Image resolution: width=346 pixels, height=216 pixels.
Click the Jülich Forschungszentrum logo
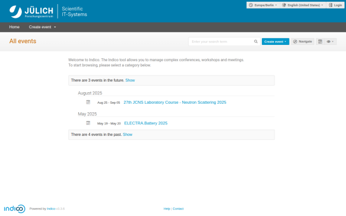(31, 12)
